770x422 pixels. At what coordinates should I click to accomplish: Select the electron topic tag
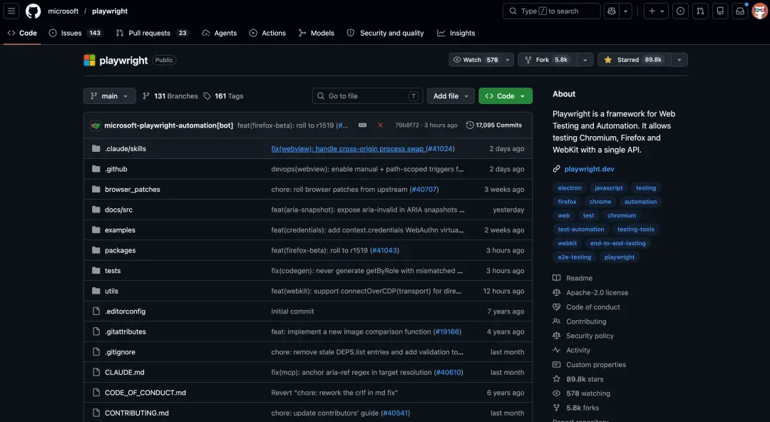pyautogui.click(x=570, y=187)
